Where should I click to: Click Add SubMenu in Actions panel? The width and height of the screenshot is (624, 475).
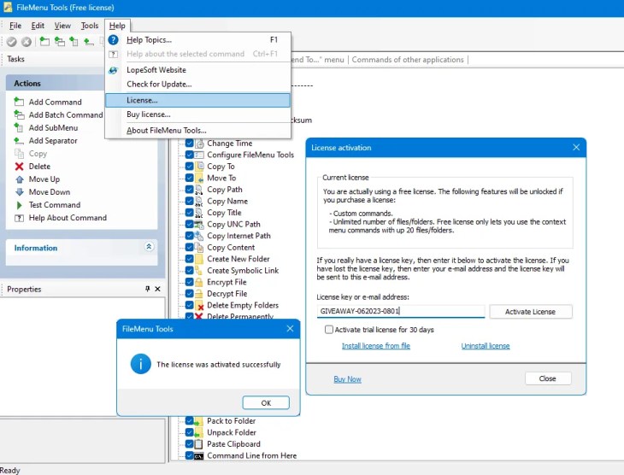coord(53,127)
